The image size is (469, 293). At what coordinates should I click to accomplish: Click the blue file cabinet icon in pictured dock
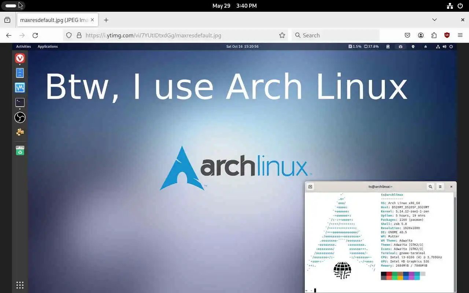pos(20,73)
